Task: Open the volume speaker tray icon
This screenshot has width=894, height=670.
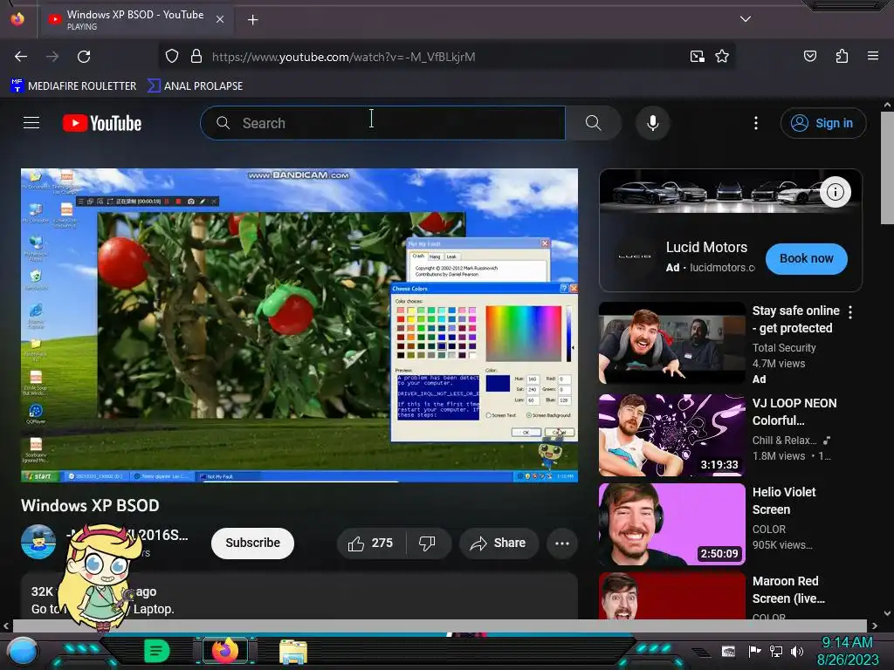Action: 797,651
